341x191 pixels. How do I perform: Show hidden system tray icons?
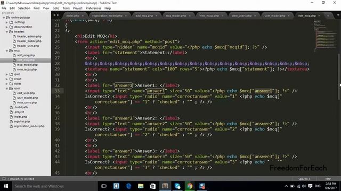point(286,186)
